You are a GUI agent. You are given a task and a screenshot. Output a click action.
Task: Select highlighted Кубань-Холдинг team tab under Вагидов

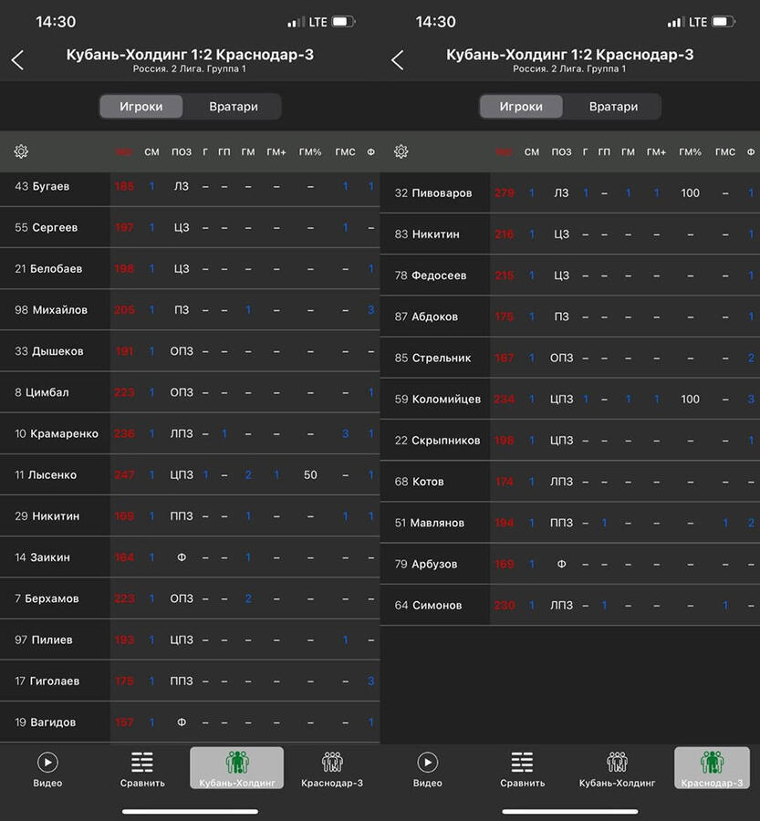click(x=236, y=768)
